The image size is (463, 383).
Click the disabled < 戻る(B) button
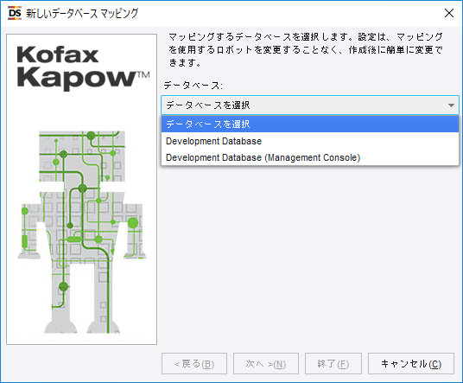(x=194, y=363)
